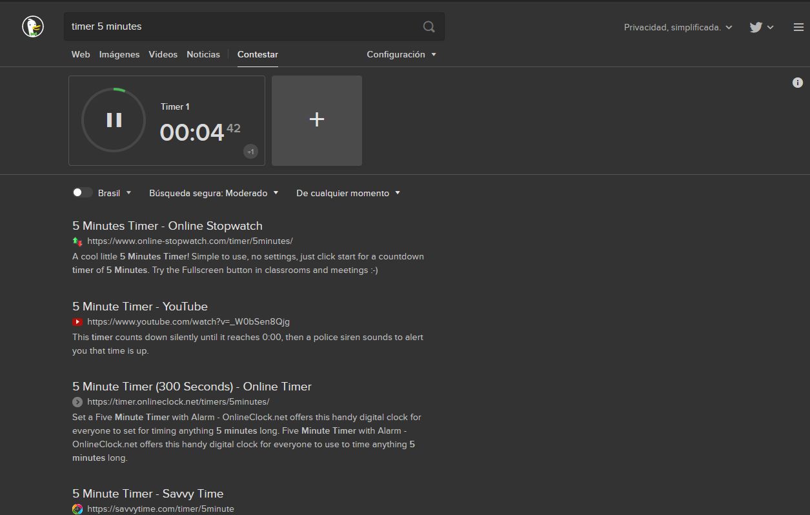
Task: Select the Videos search tab
Action: point(163,54)
